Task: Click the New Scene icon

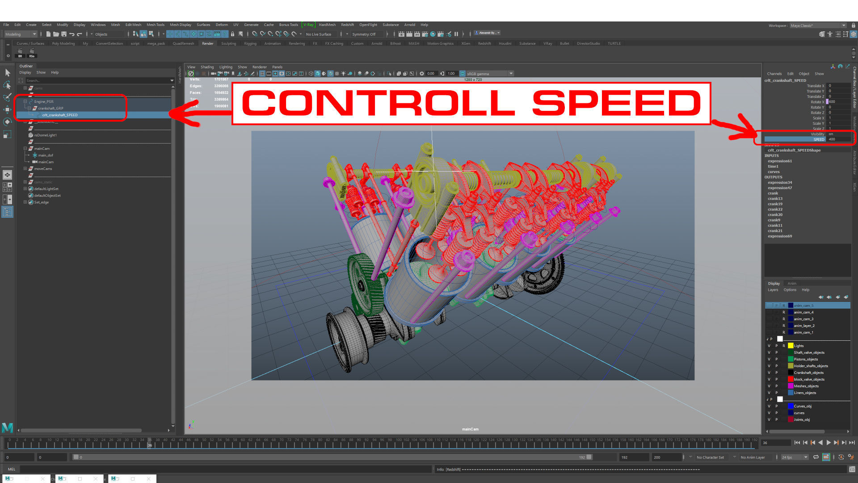Action: pos(48,34)
